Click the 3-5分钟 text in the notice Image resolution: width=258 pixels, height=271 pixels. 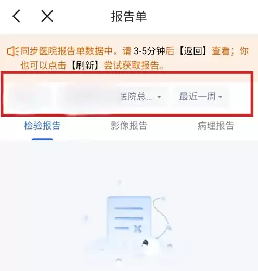point(149,51)
